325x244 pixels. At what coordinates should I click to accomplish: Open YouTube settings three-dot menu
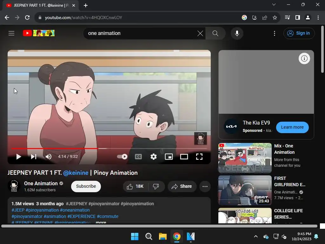[x=275, y=33]
